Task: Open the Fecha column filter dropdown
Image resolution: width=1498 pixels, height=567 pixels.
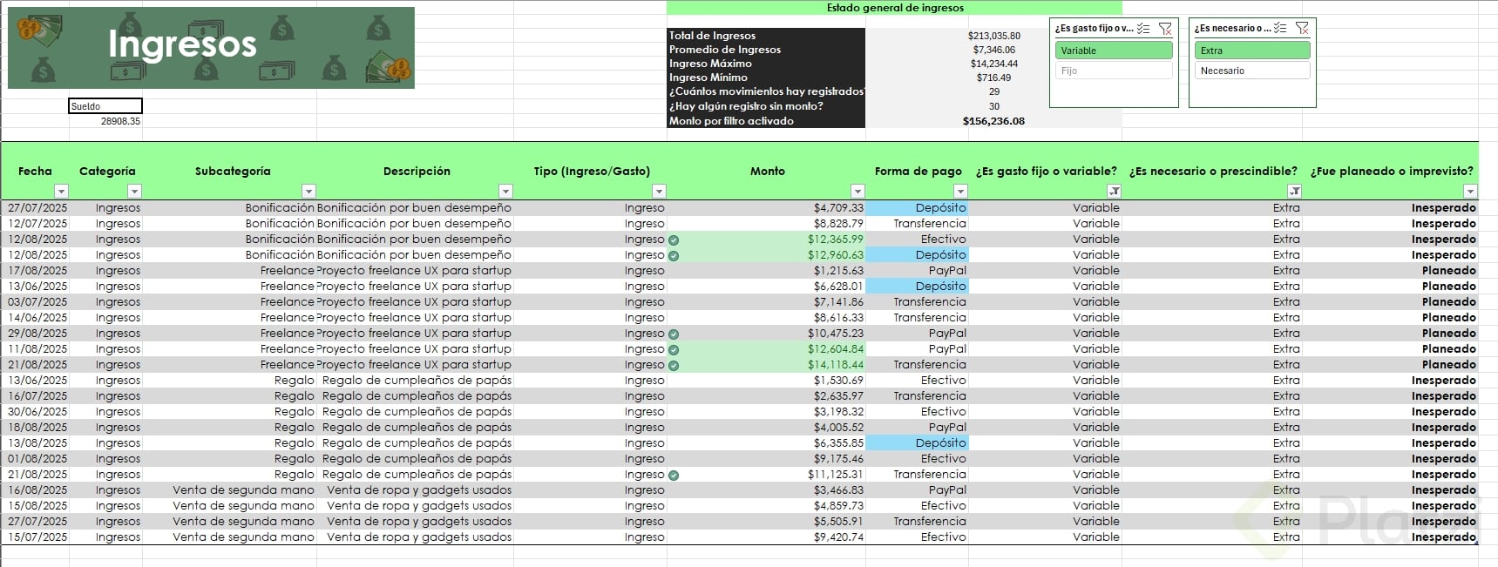Action: (x=61, y=191)
